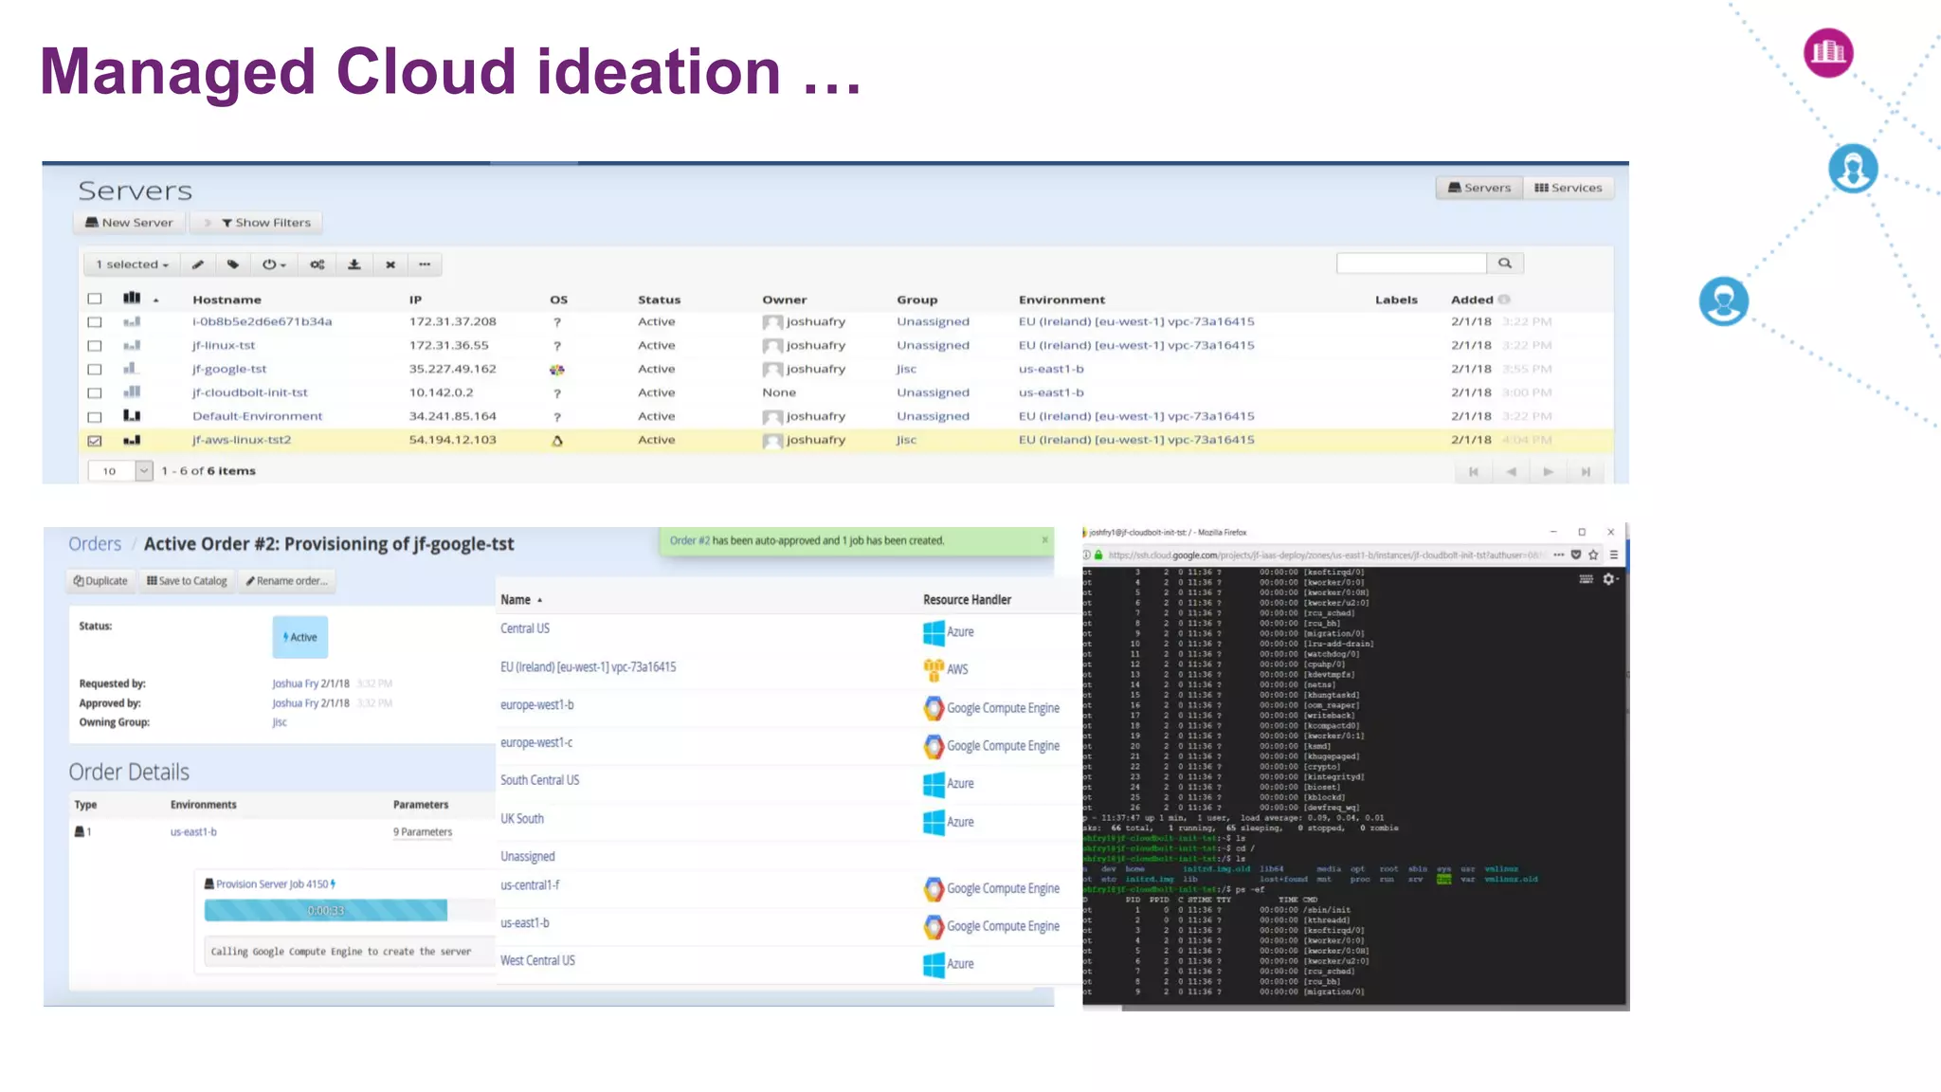Open the South Central US environment

pos(539,780)
